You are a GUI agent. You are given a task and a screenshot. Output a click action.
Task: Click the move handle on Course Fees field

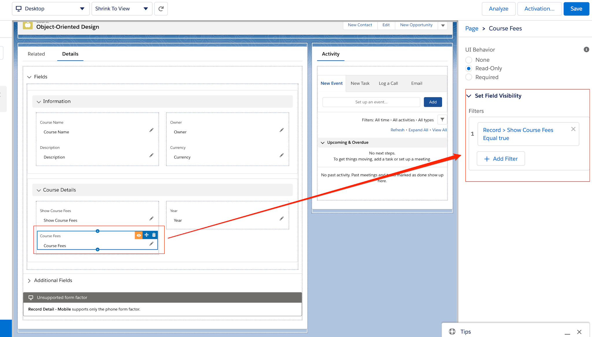(147, 235)
